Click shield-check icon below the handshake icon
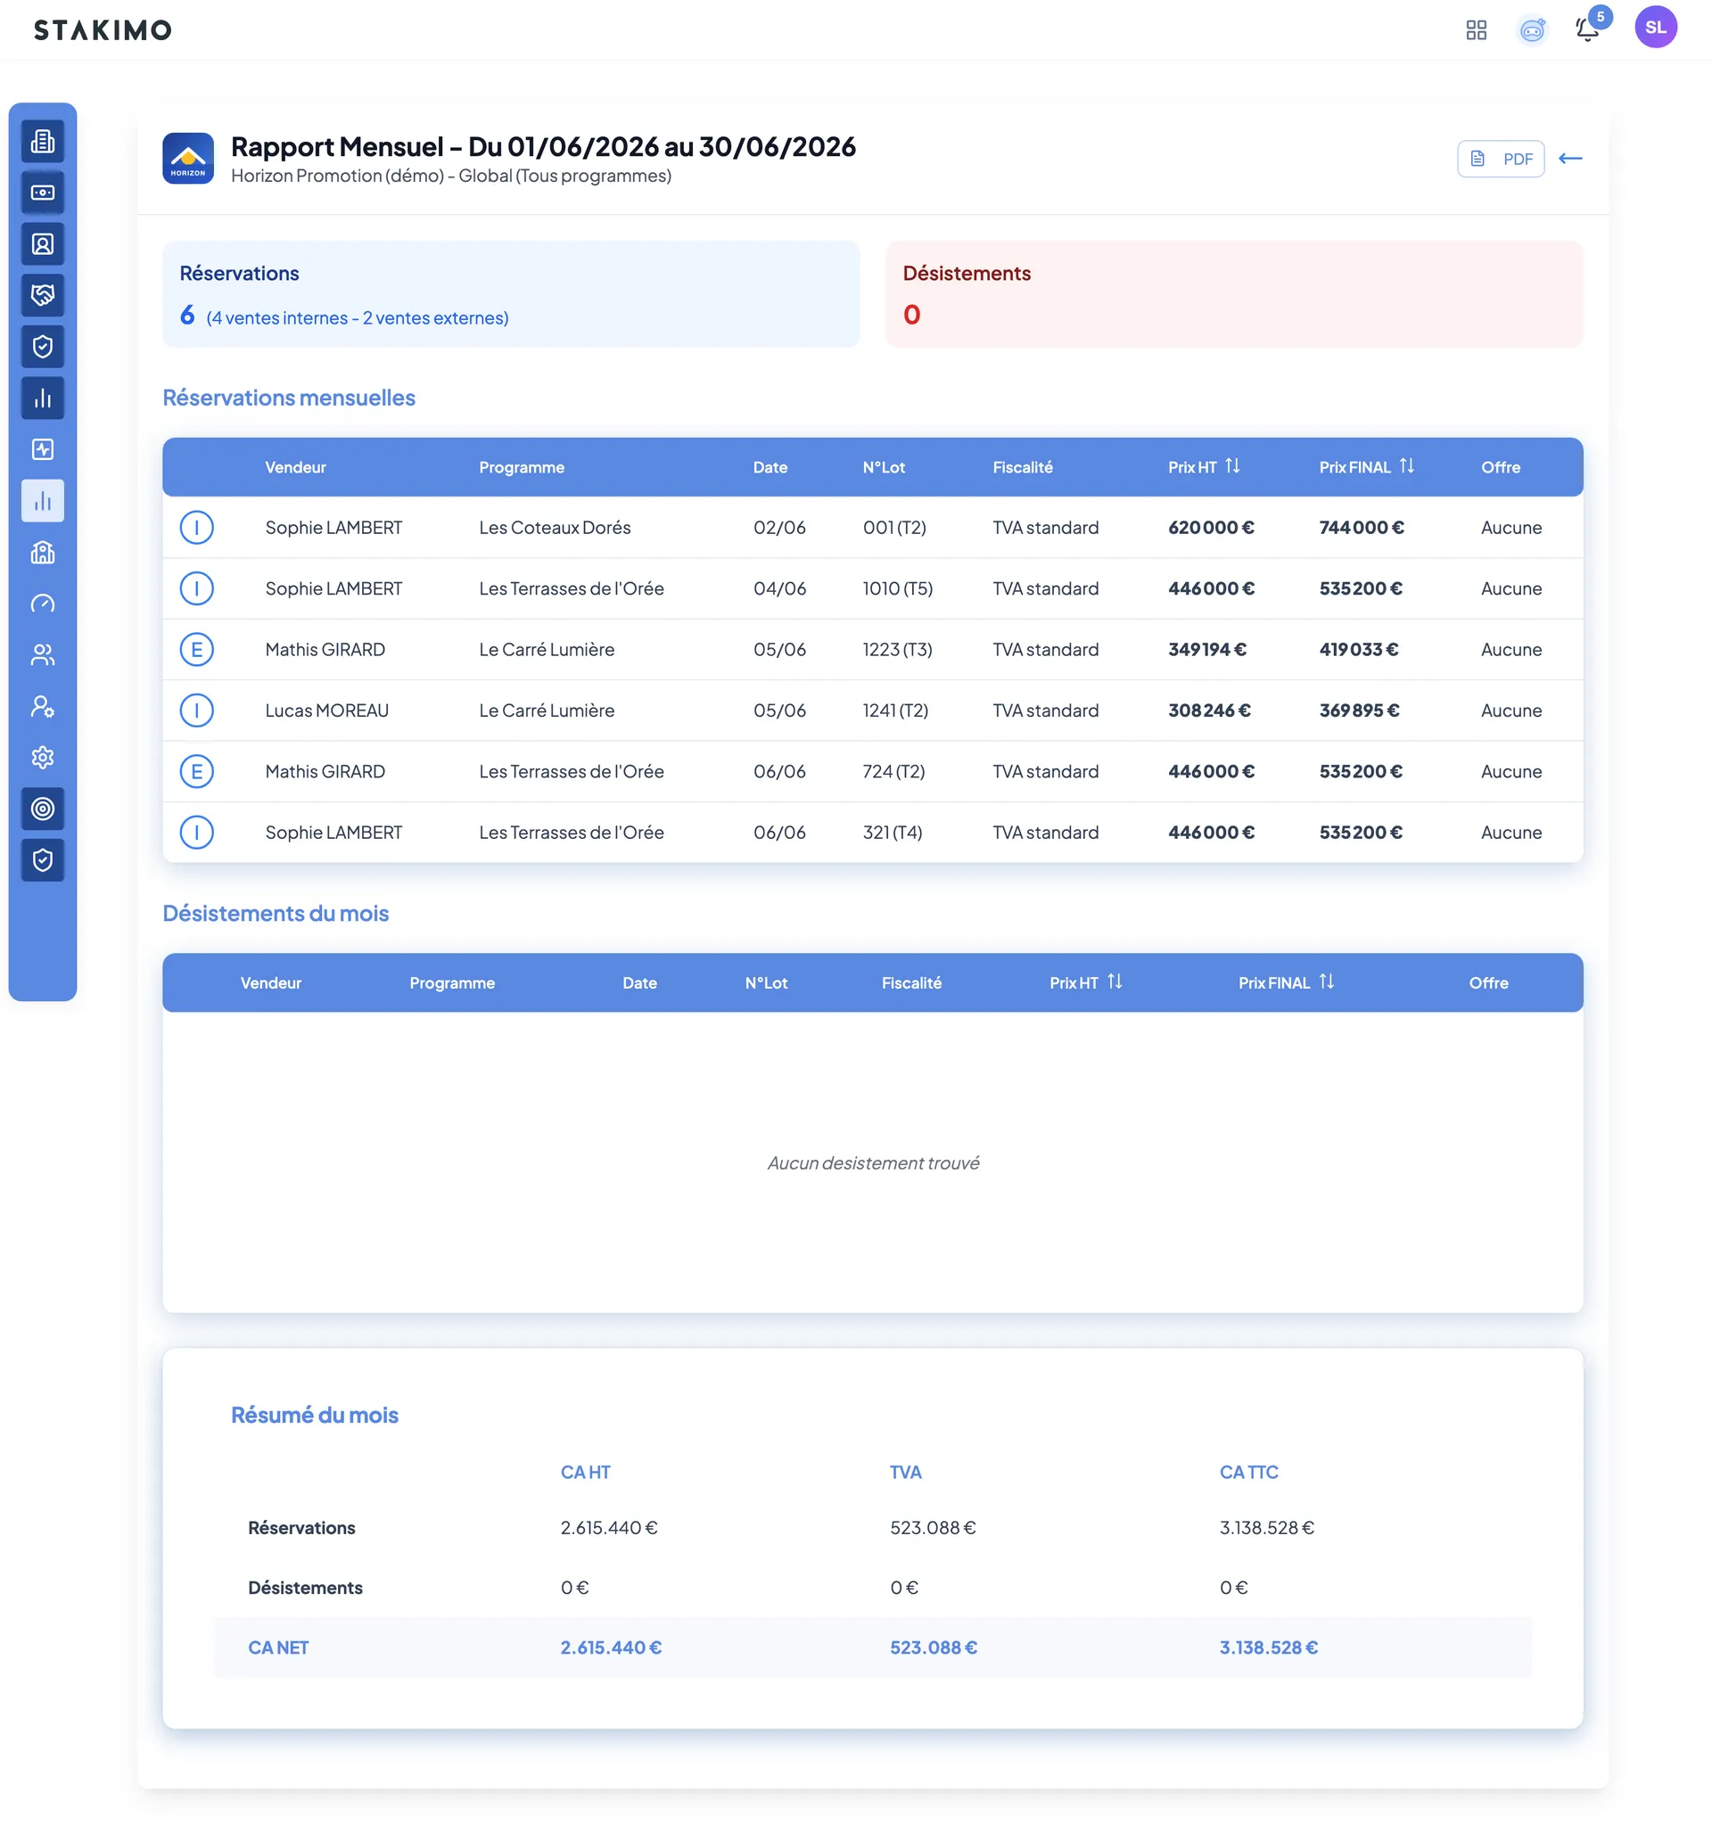 (x=42, y=347)
